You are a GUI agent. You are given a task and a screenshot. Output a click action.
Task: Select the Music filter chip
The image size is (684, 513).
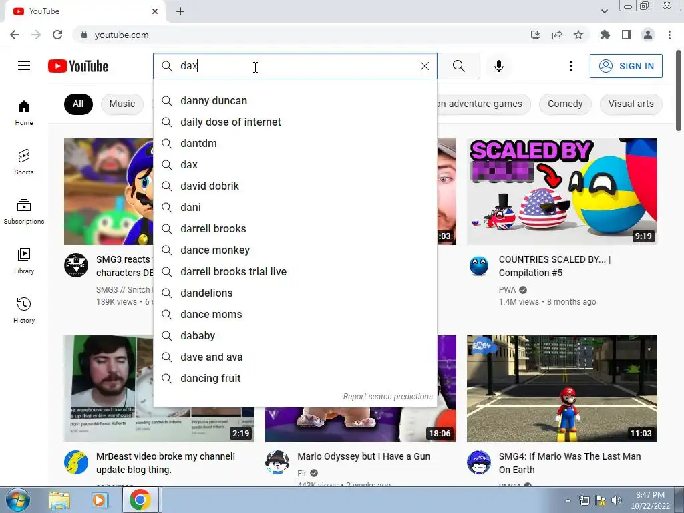tap(122, 104)
